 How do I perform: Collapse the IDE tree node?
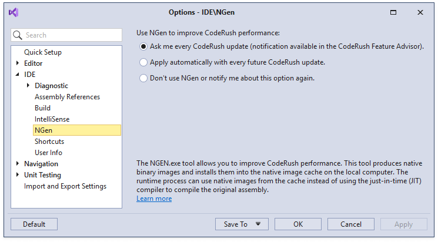tap(18, 75)
